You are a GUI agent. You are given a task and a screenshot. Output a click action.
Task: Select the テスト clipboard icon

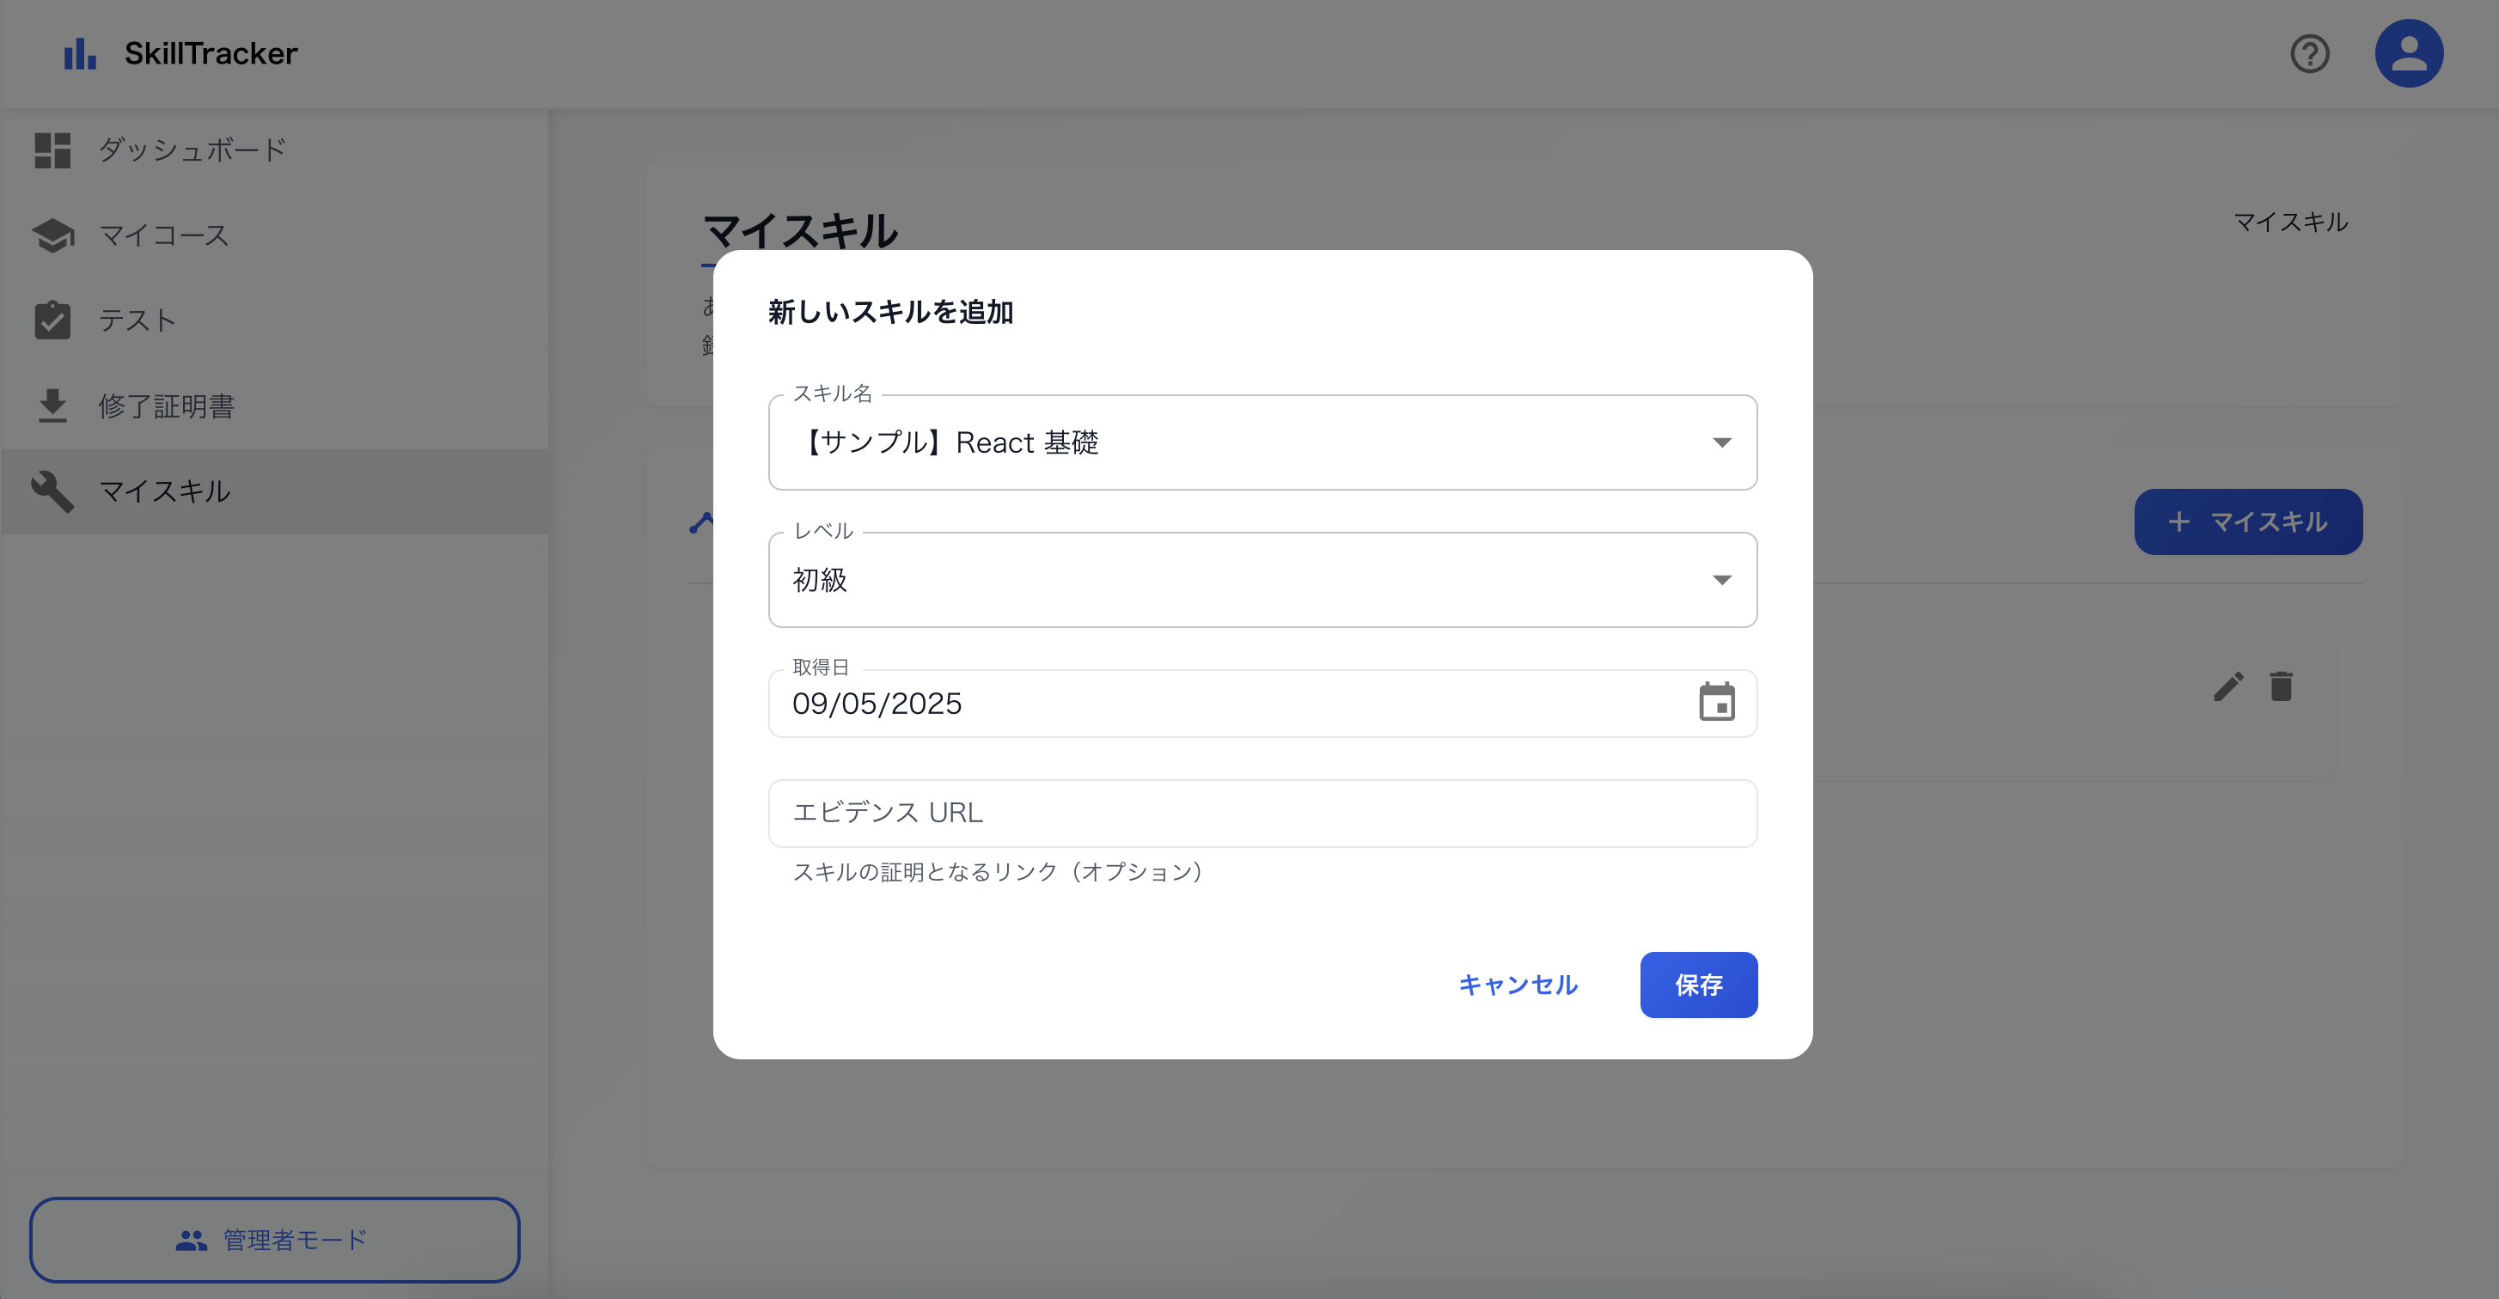click(53, 320)
